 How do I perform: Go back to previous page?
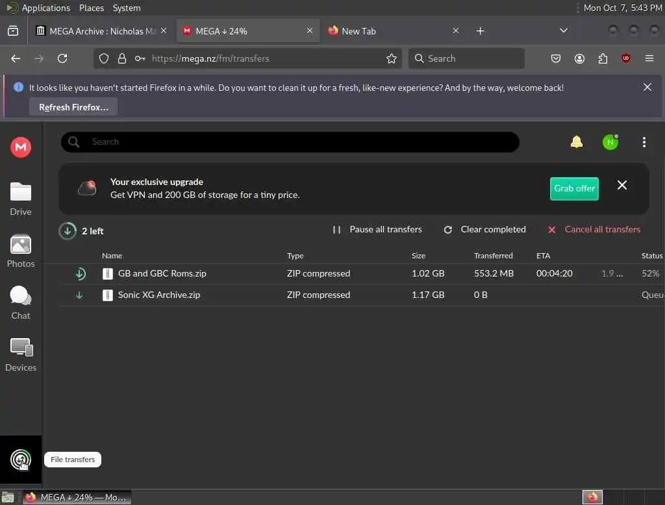coord(16,58)
